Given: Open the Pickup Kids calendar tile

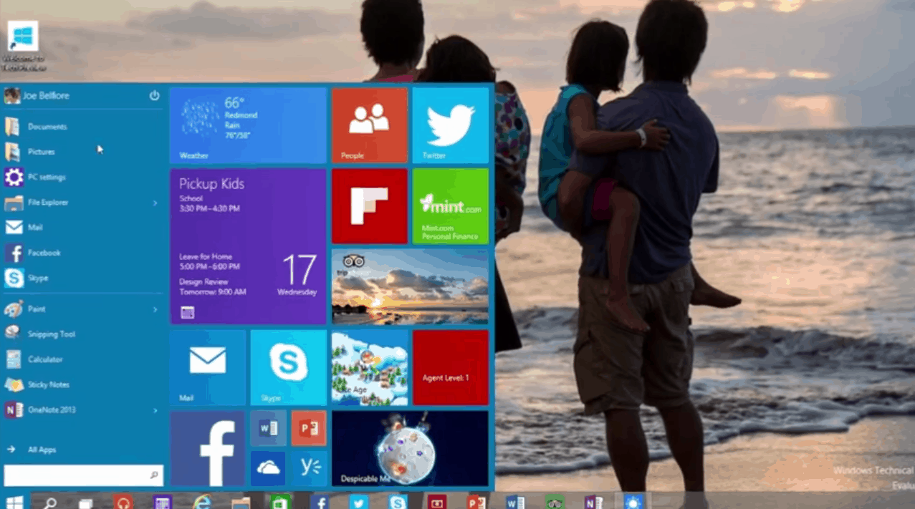Looking at the screenshot, I should click(248, 246).
